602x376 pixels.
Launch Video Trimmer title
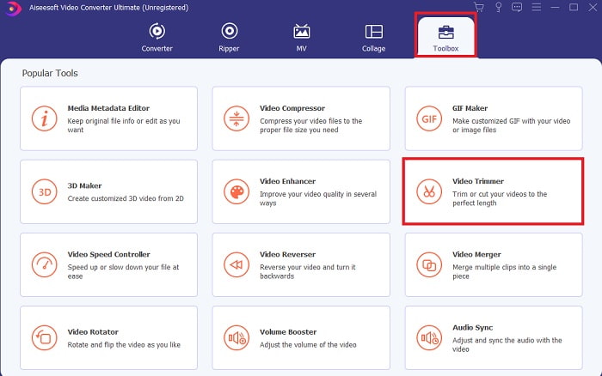(x=478, y=181)
